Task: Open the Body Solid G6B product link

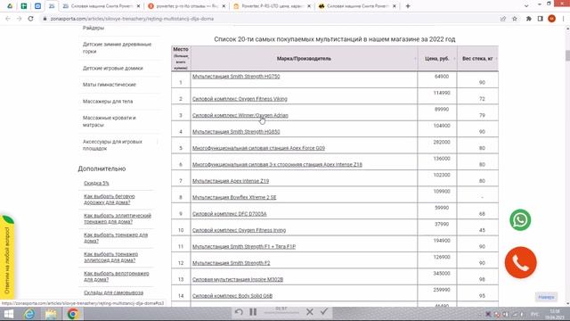Action: [232, 296]
